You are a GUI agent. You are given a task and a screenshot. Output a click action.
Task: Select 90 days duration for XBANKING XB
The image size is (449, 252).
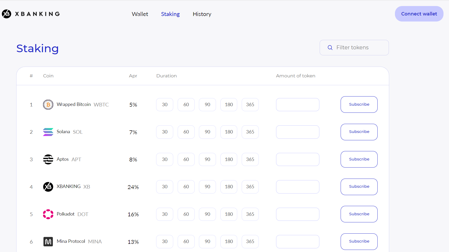click(207, 187)
